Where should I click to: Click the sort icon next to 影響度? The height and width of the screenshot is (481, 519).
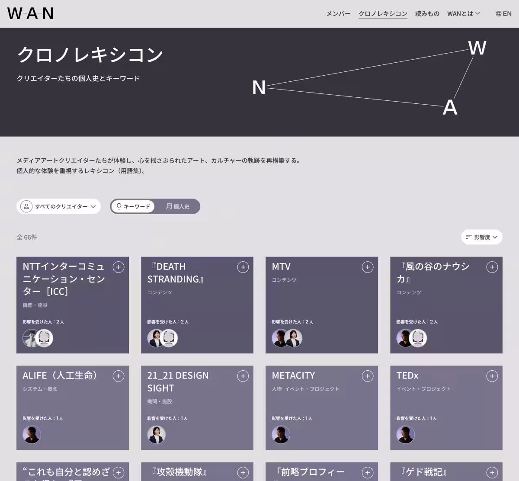[468, 237]
